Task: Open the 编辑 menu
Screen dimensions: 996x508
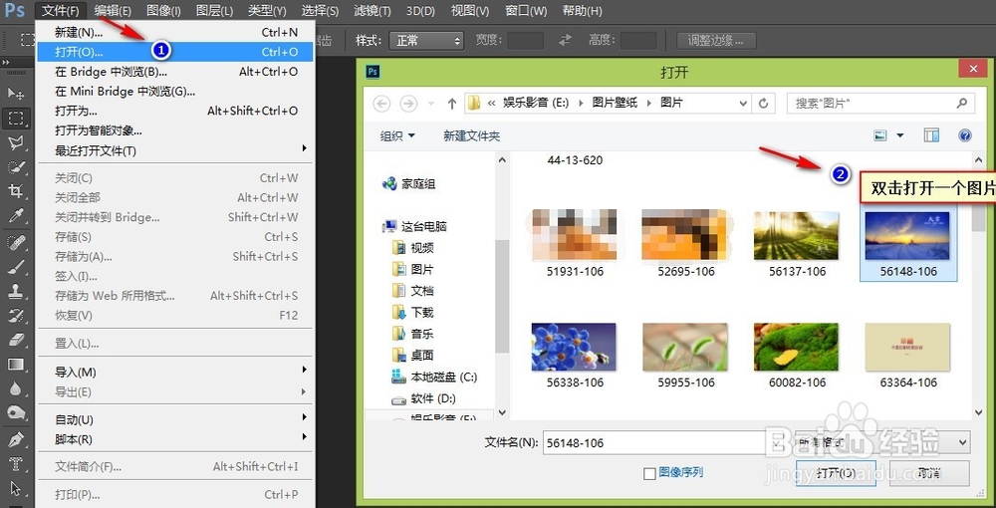Action: coord(113,11)
